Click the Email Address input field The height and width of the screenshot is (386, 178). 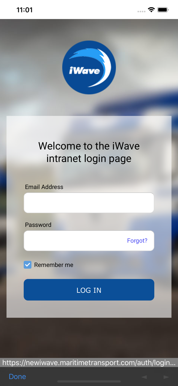[89, 203]
